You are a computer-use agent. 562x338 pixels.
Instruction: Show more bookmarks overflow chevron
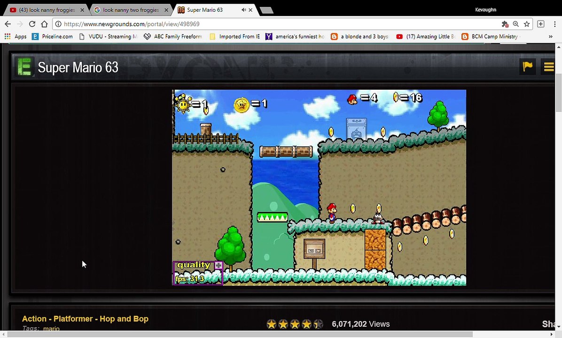(x=551, y=37)
